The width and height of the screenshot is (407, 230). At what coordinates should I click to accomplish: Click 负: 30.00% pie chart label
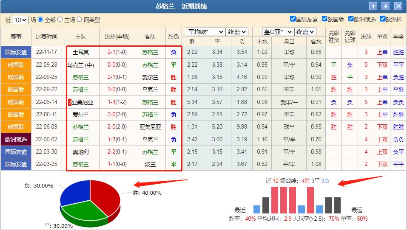(39, 186)
